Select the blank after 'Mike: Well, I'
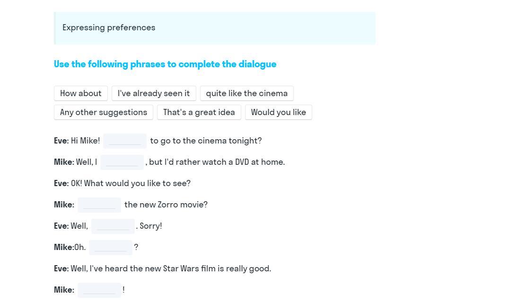The image size is (509, 304). click(x=122, y=162)
